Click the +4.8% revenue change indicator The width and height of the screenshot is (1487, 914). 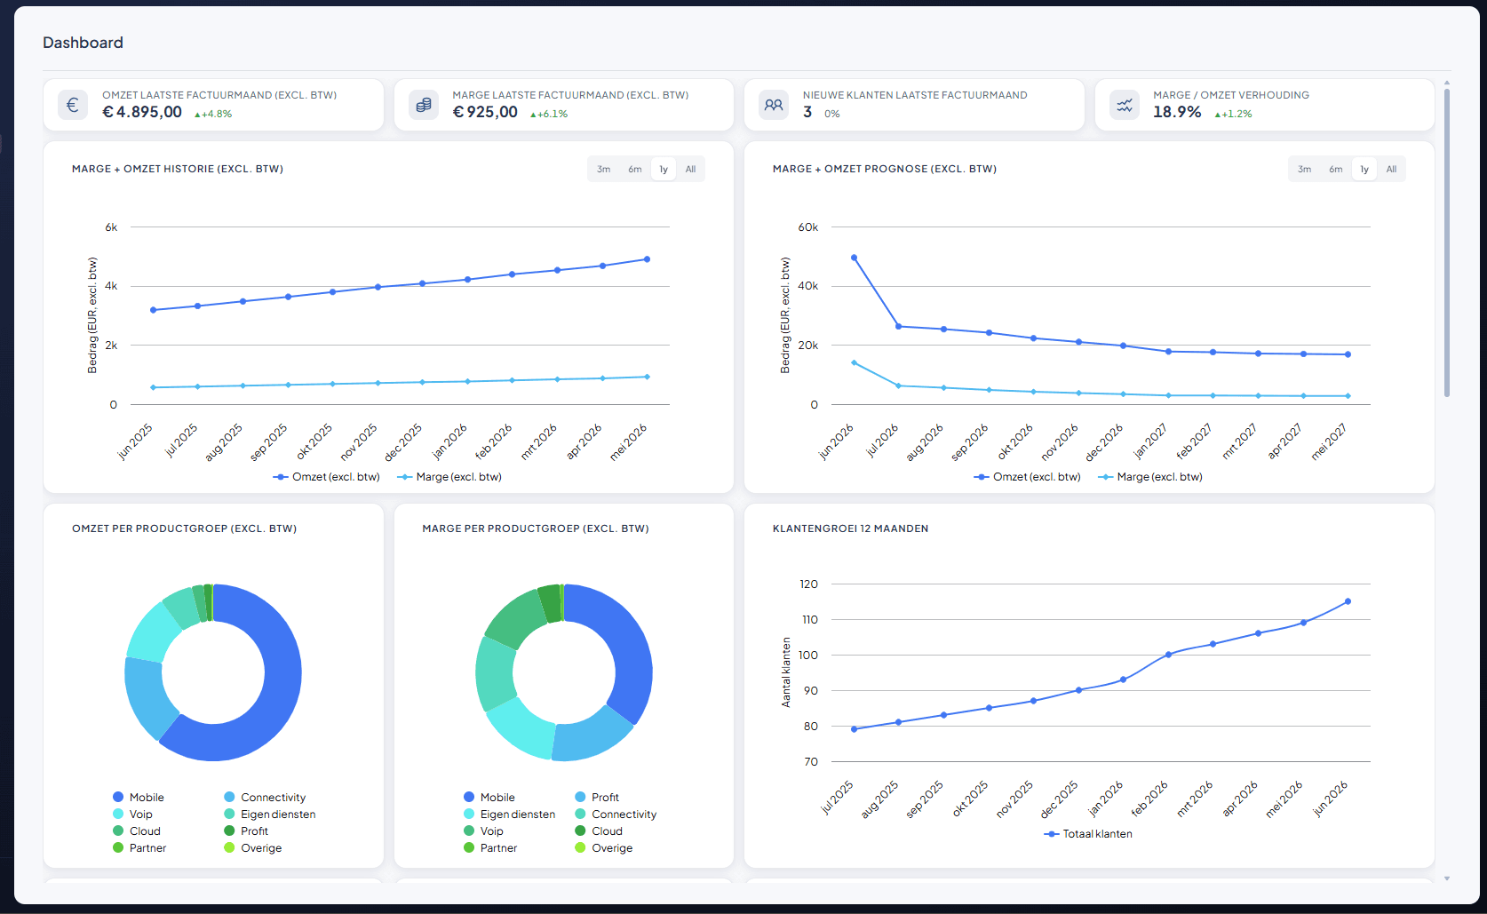click(213, 114)
